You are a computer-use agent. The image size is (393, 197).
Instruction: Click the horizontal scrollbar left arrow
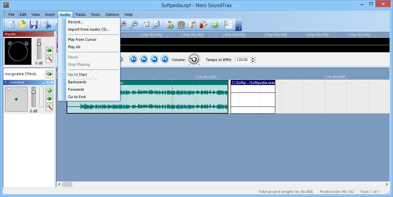[x=60, y=184]
